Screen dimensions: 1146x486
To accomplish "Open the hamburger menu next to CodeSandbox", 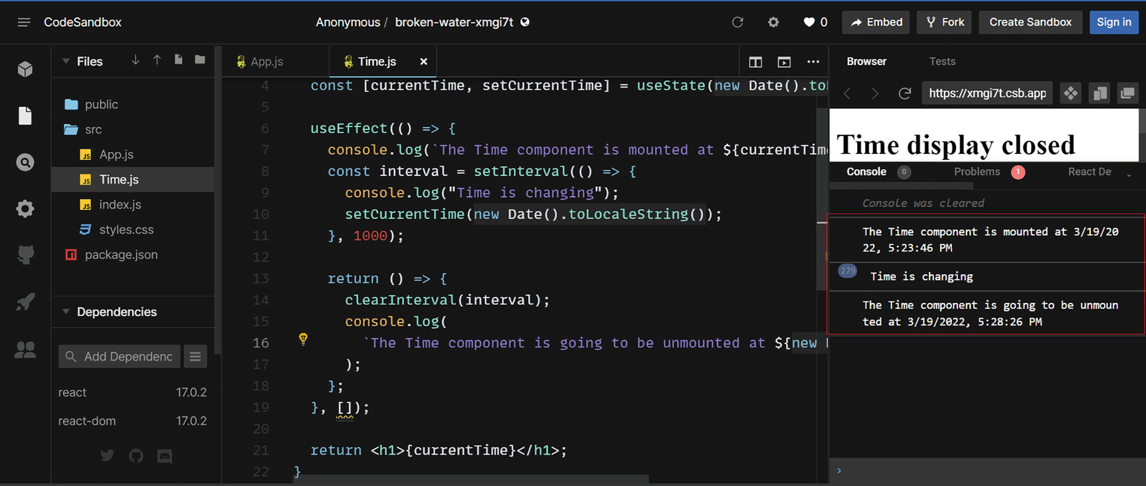I will [24, 23].
